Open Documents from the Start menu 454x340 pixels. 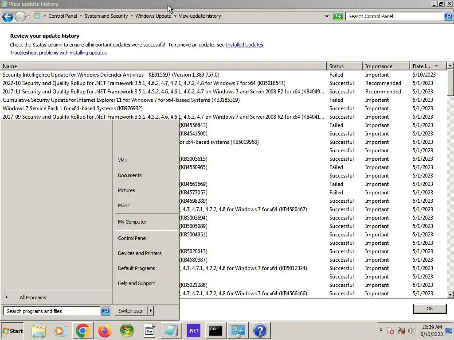click(x=145, y=175)
